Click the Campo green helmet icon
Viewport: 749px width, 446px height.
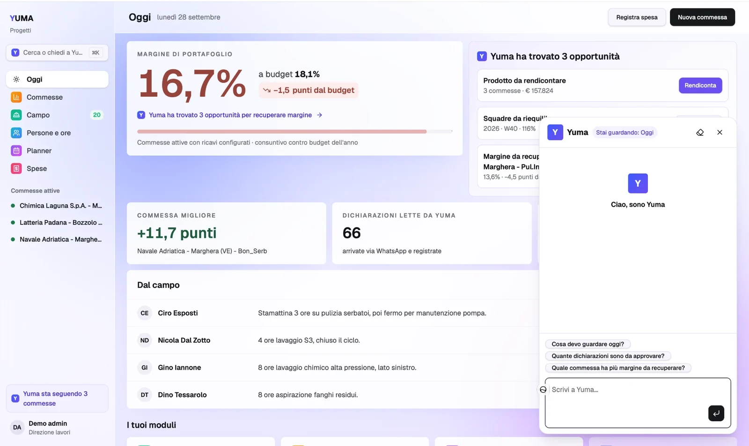pyautogui.click(x=16, y=115)
